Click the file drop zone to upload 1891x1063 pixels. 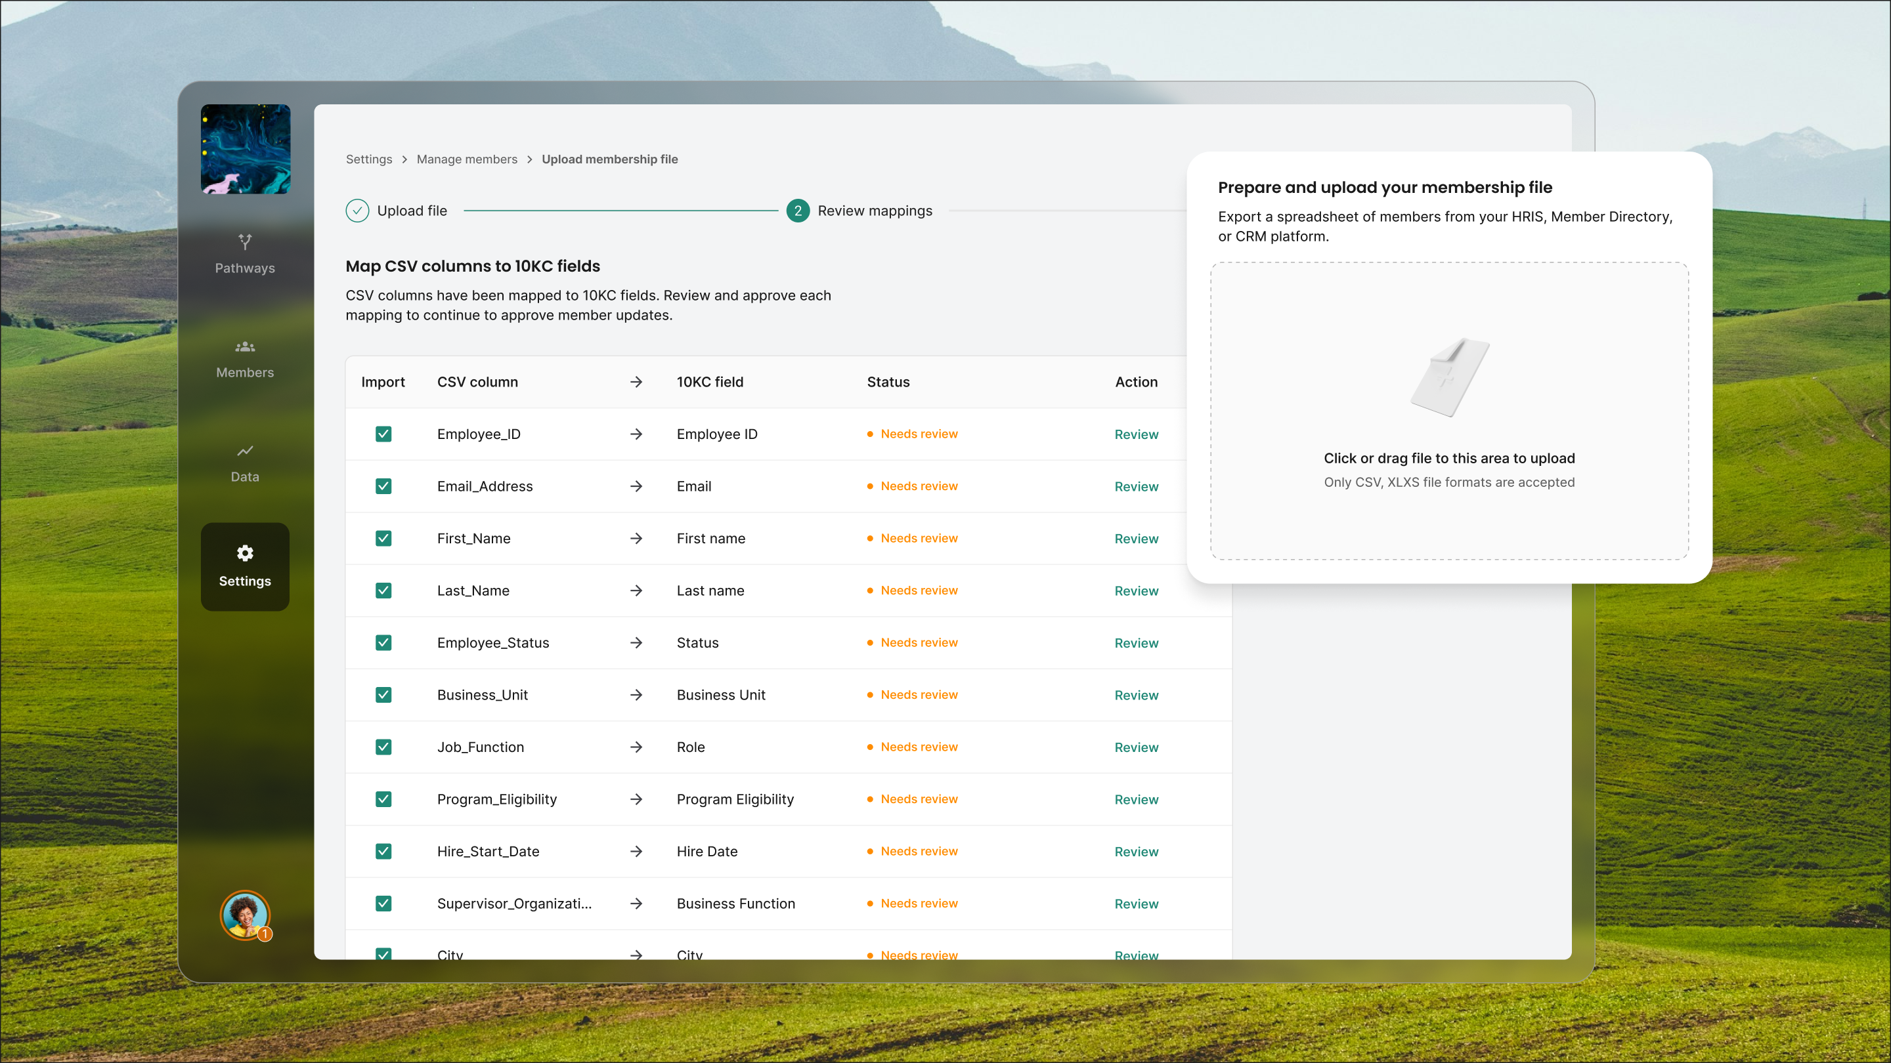1449,411
